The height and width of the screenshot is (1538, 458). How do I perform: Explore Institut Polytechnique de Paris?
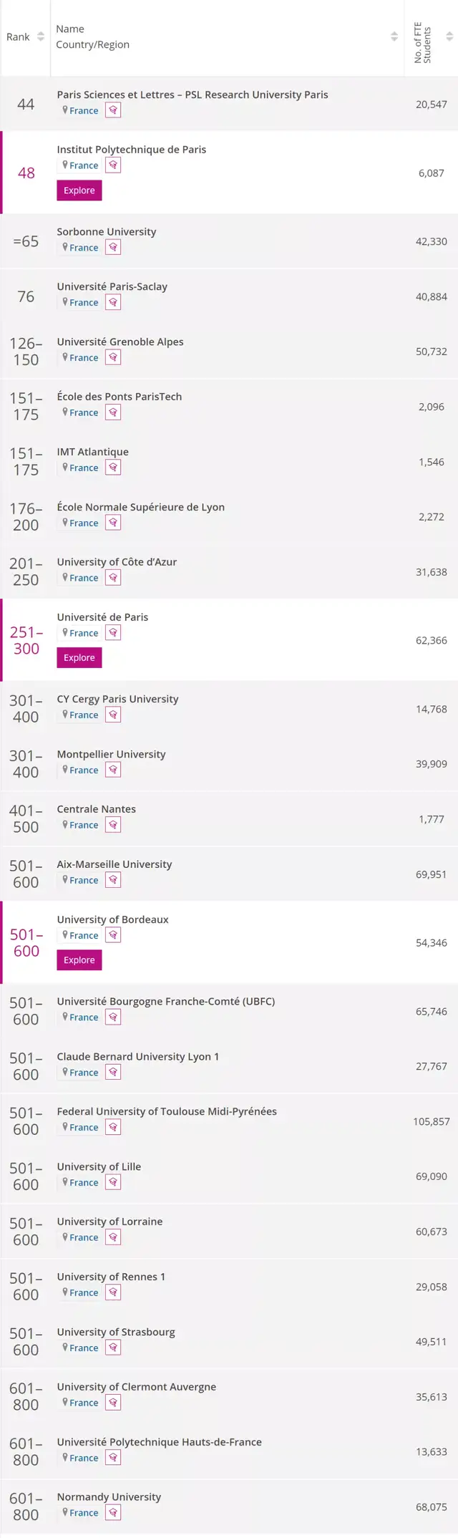pyautogui.click(x=79, y=190)
